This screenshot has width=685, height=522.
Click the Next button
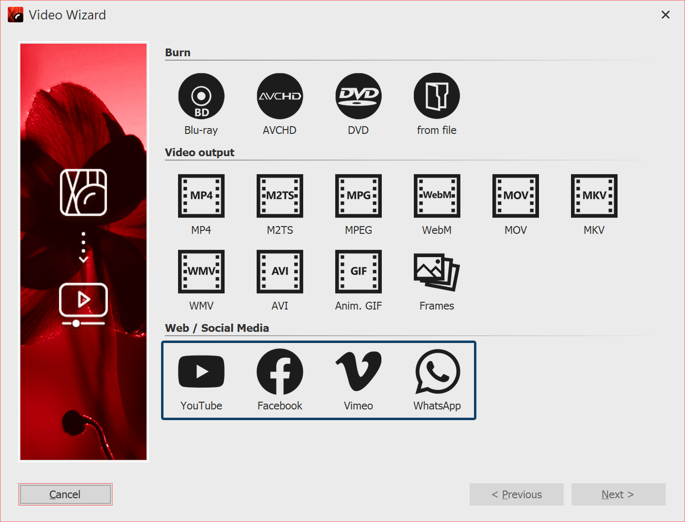pos(618,494)
